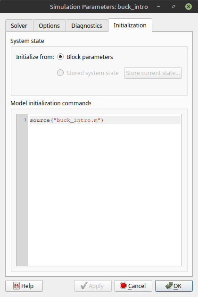The height and width of the screenshot is (297, 198).
Task: Open Help for simulation parameters
Action: (24, 286)
